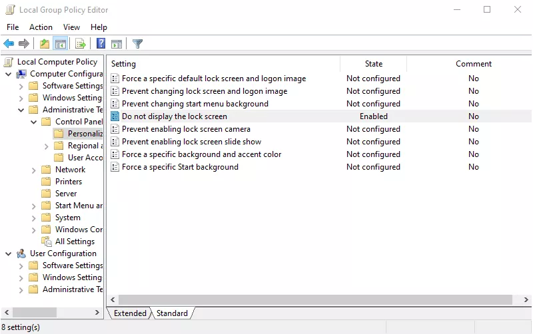Select the All Settings tree label
The image size is (533, 334).
coord(75,242)
